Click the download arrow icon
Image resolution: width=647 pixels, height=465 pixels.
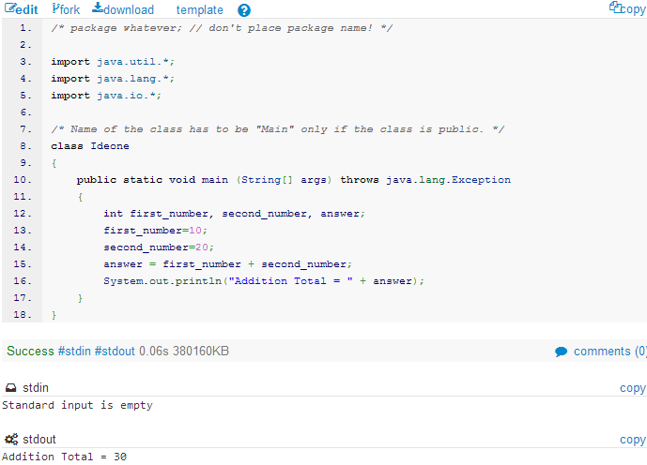coord(98,7)
